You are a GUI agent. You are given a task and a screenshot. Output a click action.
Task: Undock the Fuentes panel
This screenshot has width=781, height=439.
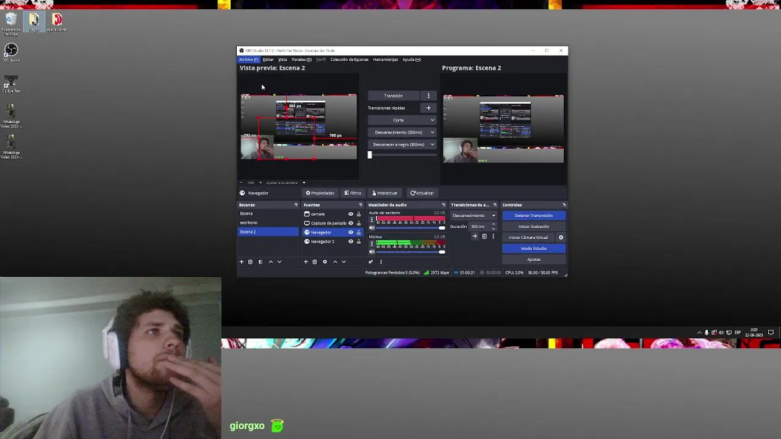tap(361, 205)
